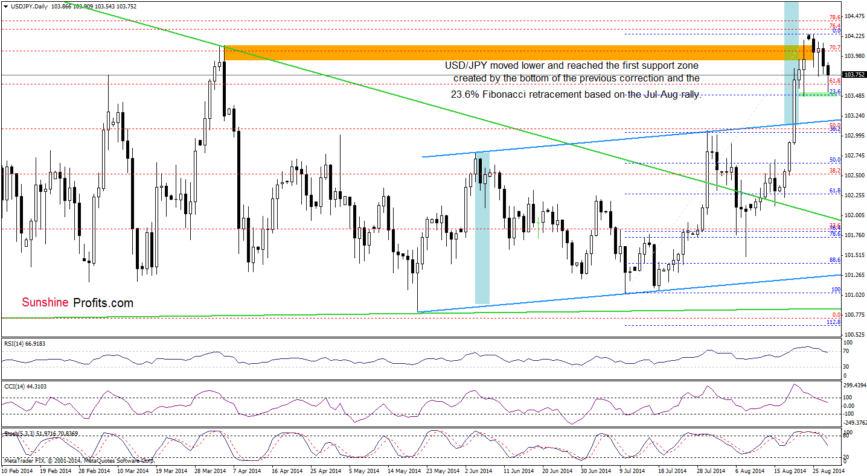Click the 101.265 price axis label

coord(854,275)
